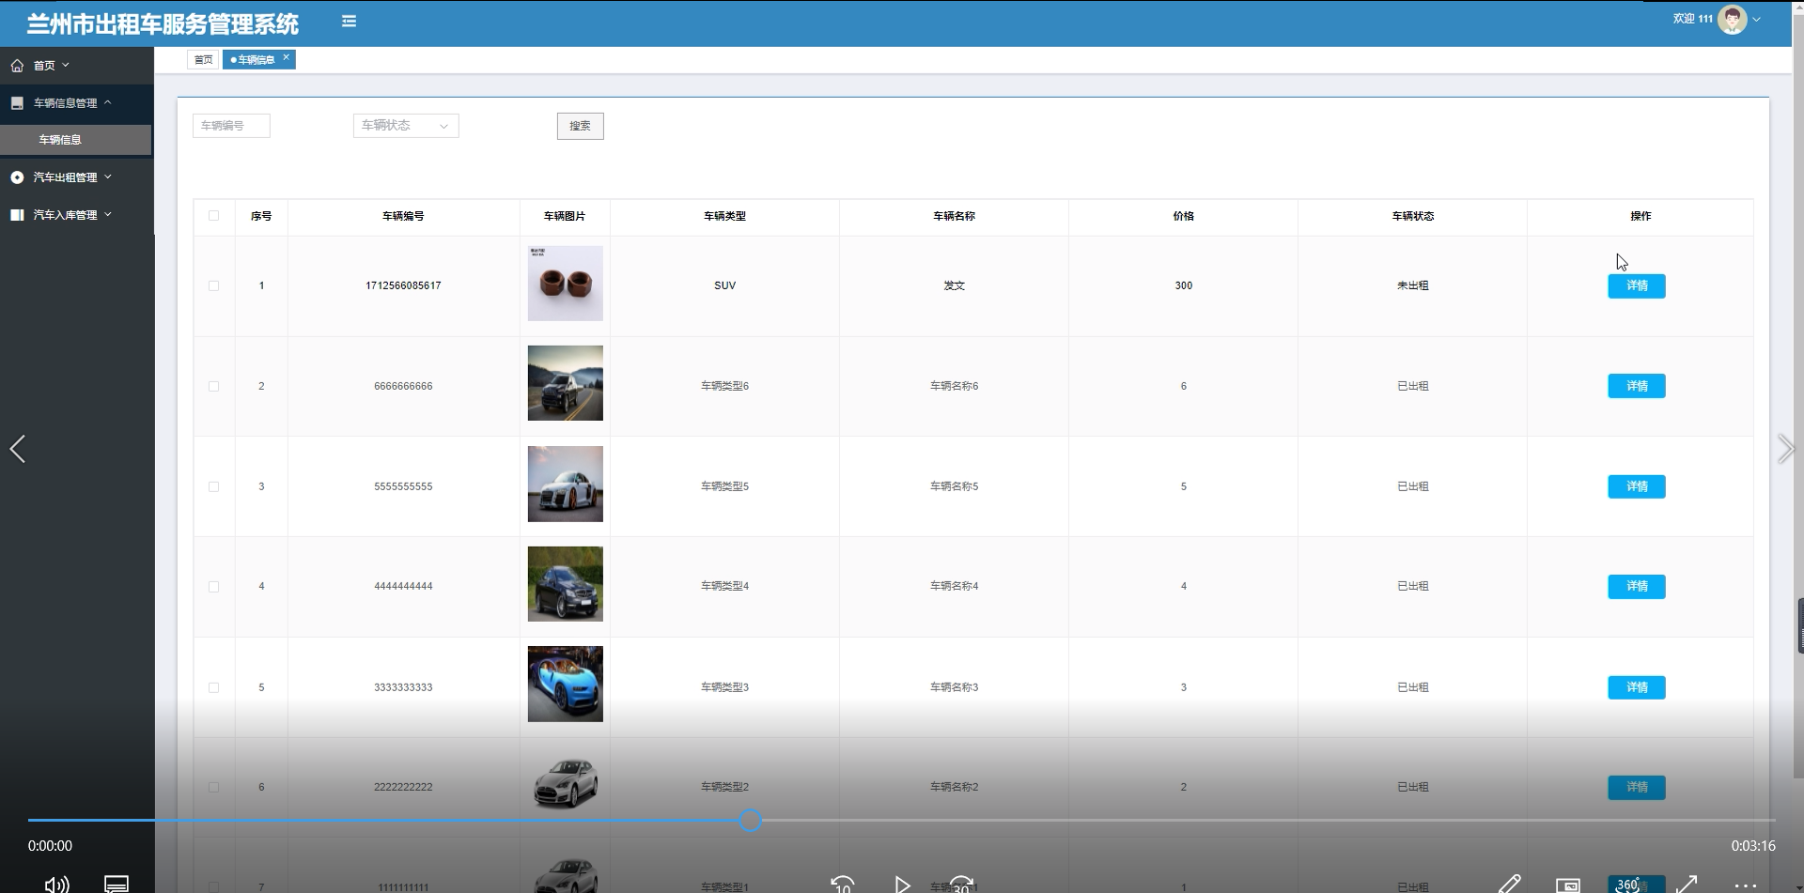
Task: Click the car thumbnail for 6666666666
Action: [x=565, y=383]
